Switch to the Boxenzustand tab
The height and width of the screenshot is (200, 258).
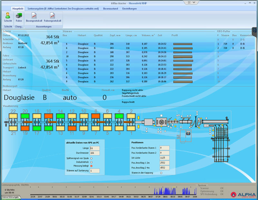click(x=111, y=8)
